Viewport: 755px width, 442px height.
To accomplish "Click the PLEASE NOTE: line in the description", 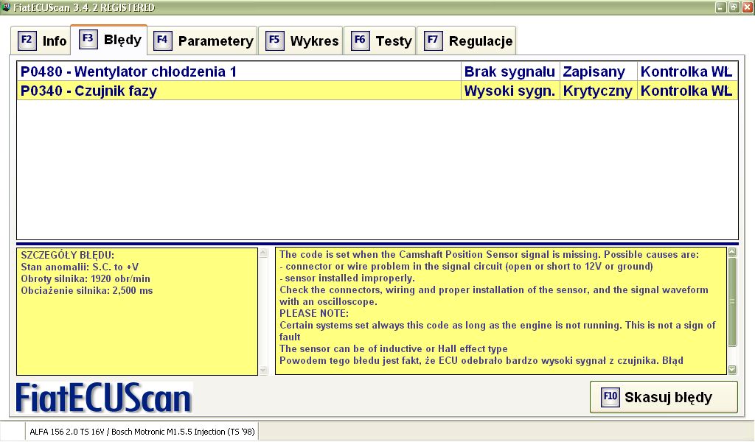I will tap(314, 314).
